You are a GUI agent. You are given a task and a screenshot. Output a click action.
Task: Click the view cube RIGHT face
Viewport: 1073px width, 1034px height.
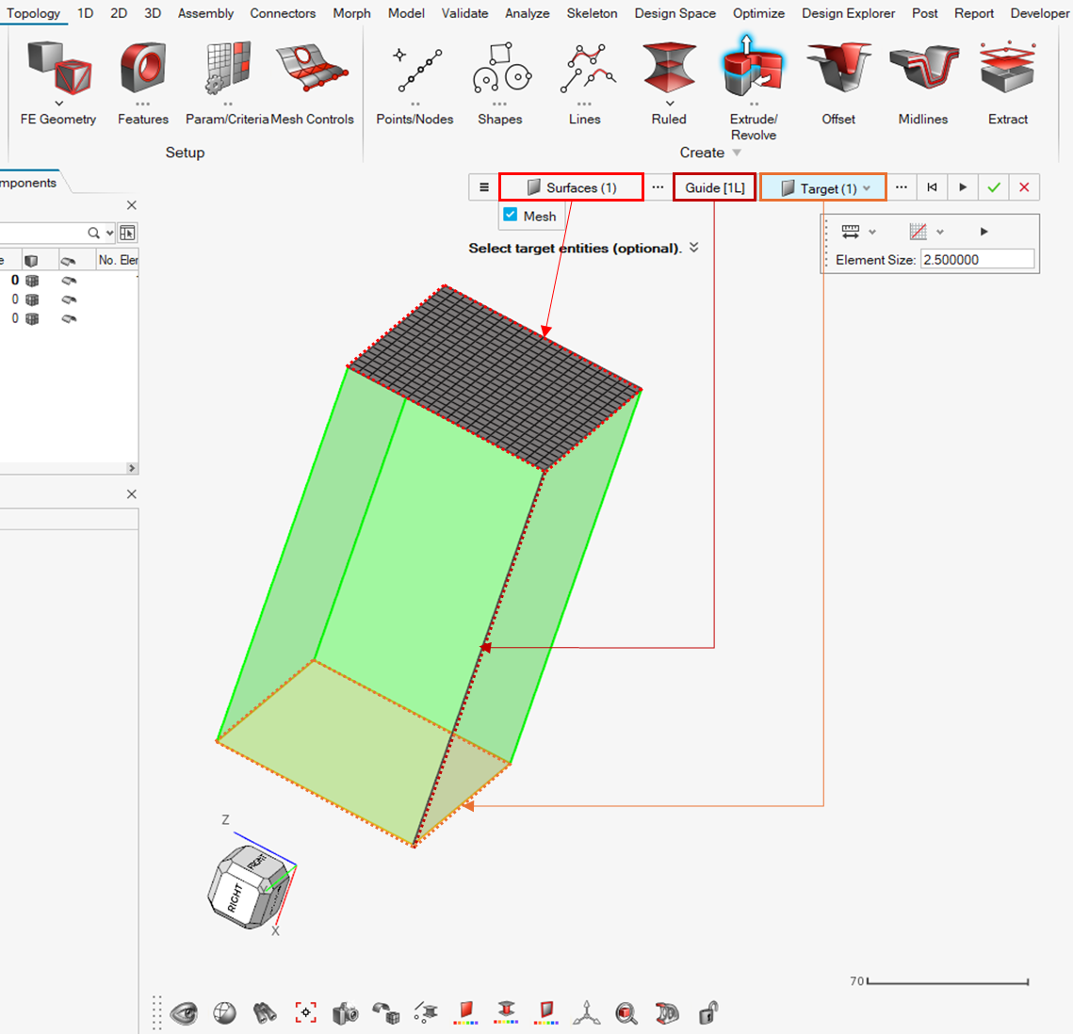click(x=235, y=897)
